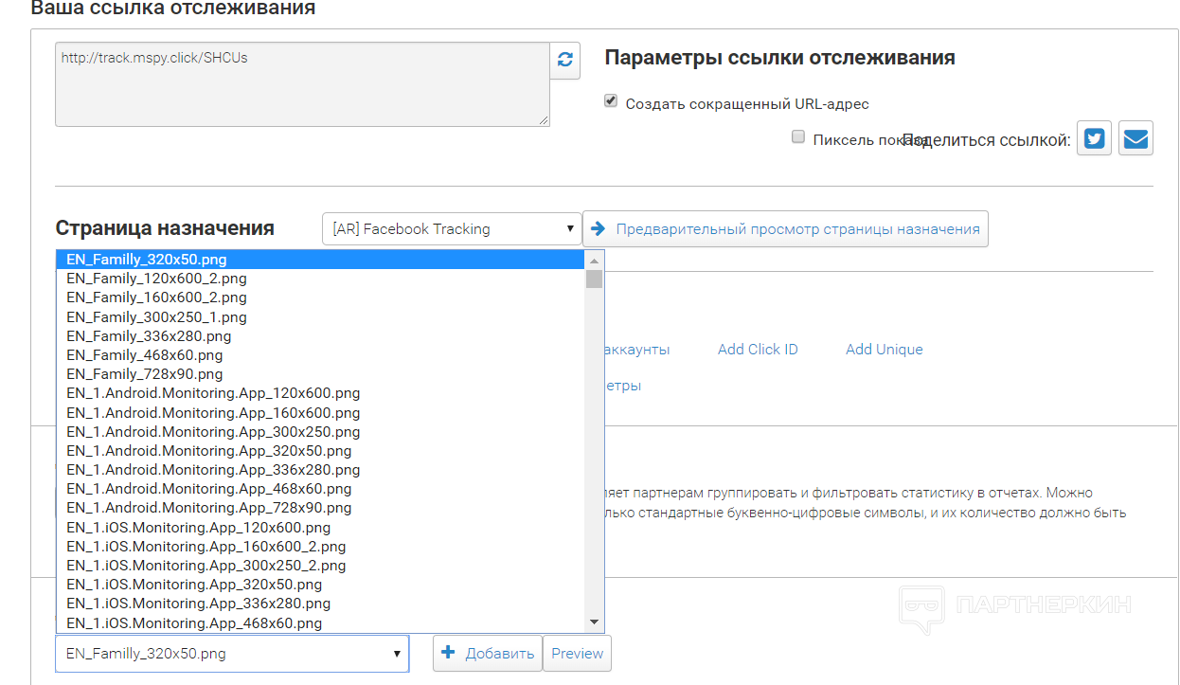This screenshot has width=1180, height=685.
Task: Click the scrollbar up arrow in list
Action: tap(594, 261)
